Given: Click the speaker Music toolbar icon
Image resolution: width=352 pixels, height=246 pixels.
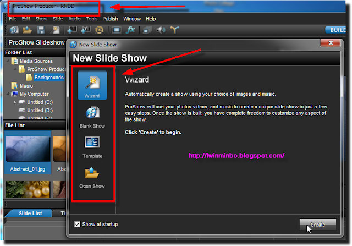Looking at the screenshot, I should 161,30.
